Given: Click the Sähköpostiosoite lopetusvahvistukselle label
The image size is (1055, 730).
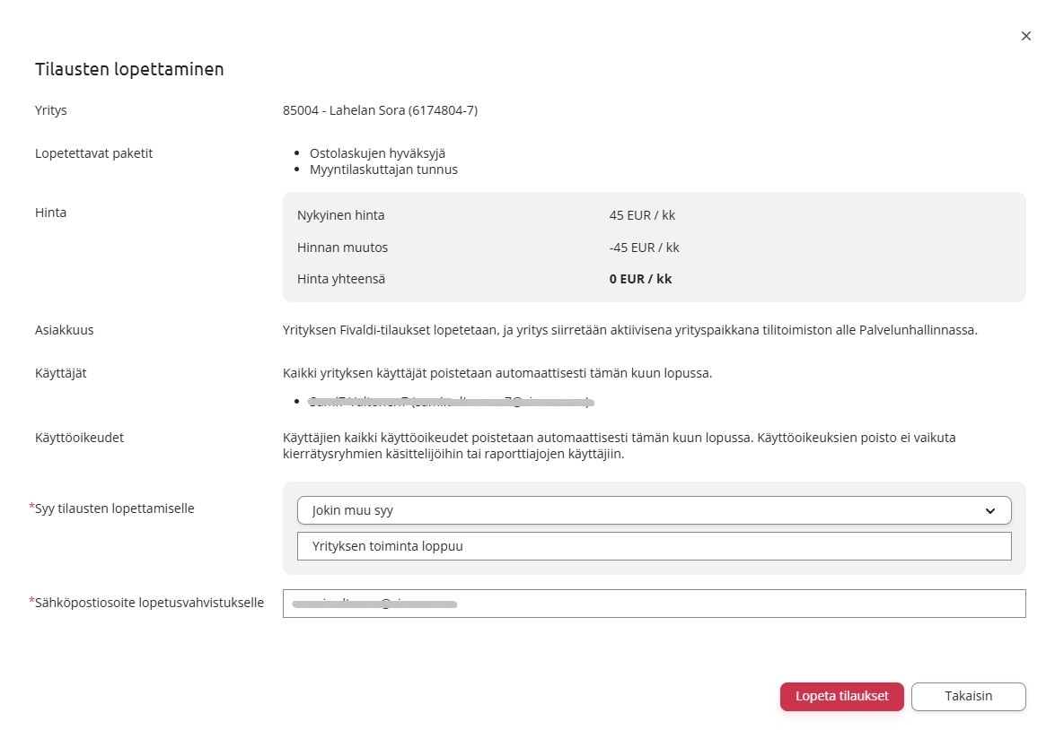Looking at the screenshot, I should coord(149,603).
